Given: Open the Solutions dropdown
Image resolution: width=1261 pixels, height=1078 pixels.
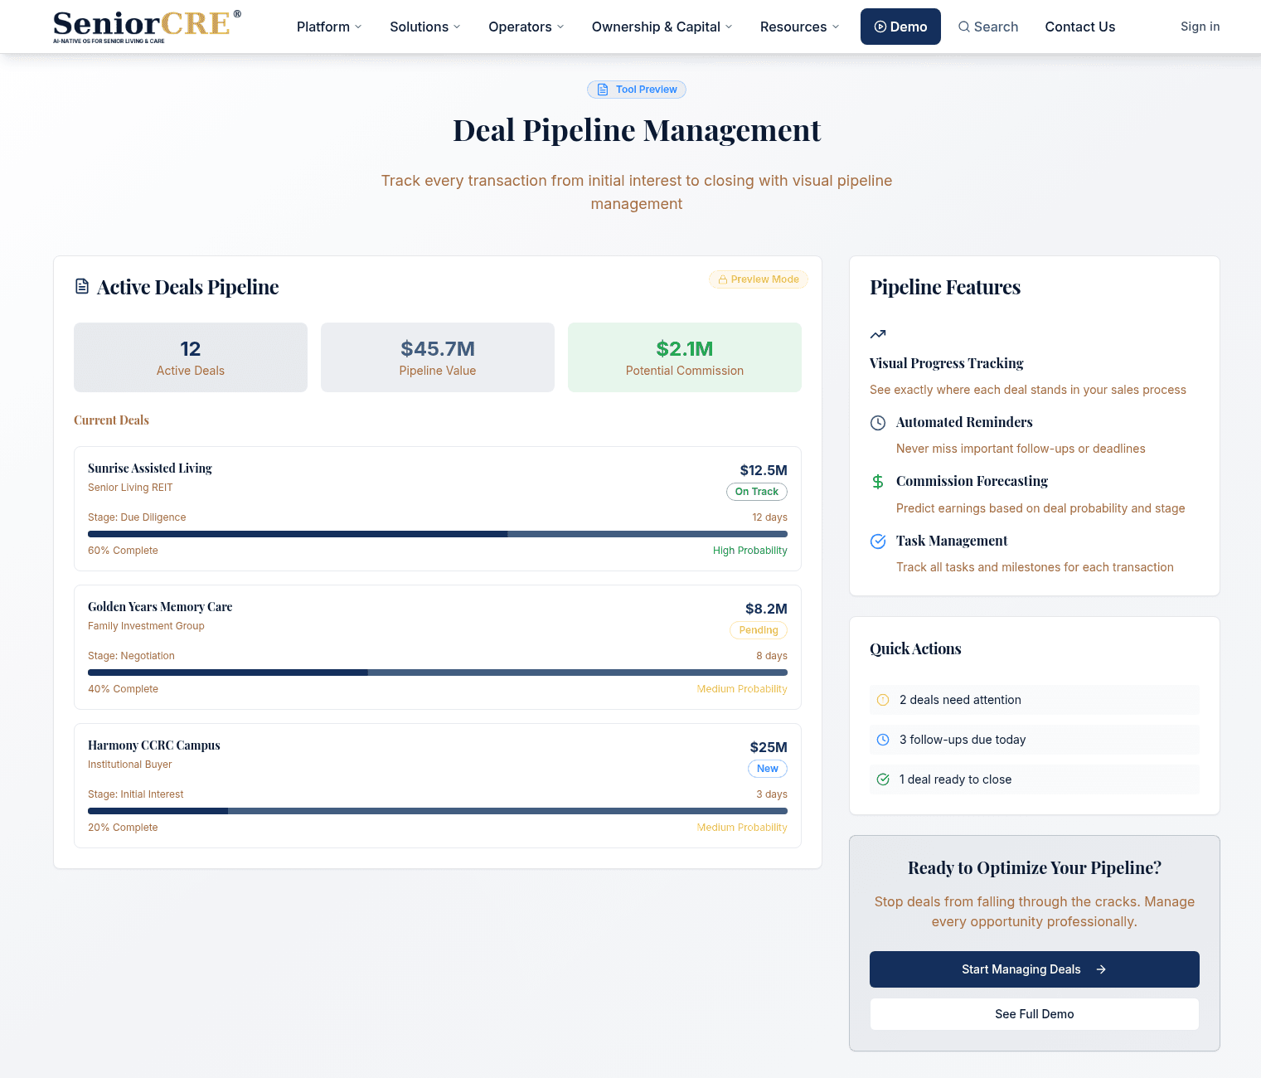Looking at the screenshot, I should click(x=424, y=27).
